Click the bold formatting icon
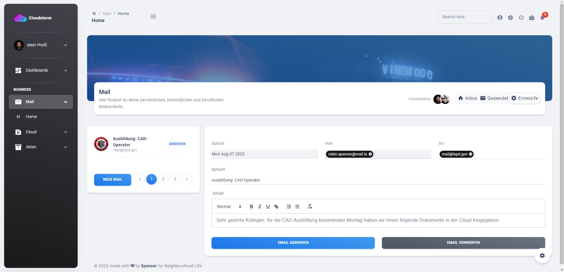This screenshot has width=564, height=272. (x=251, y=206)
